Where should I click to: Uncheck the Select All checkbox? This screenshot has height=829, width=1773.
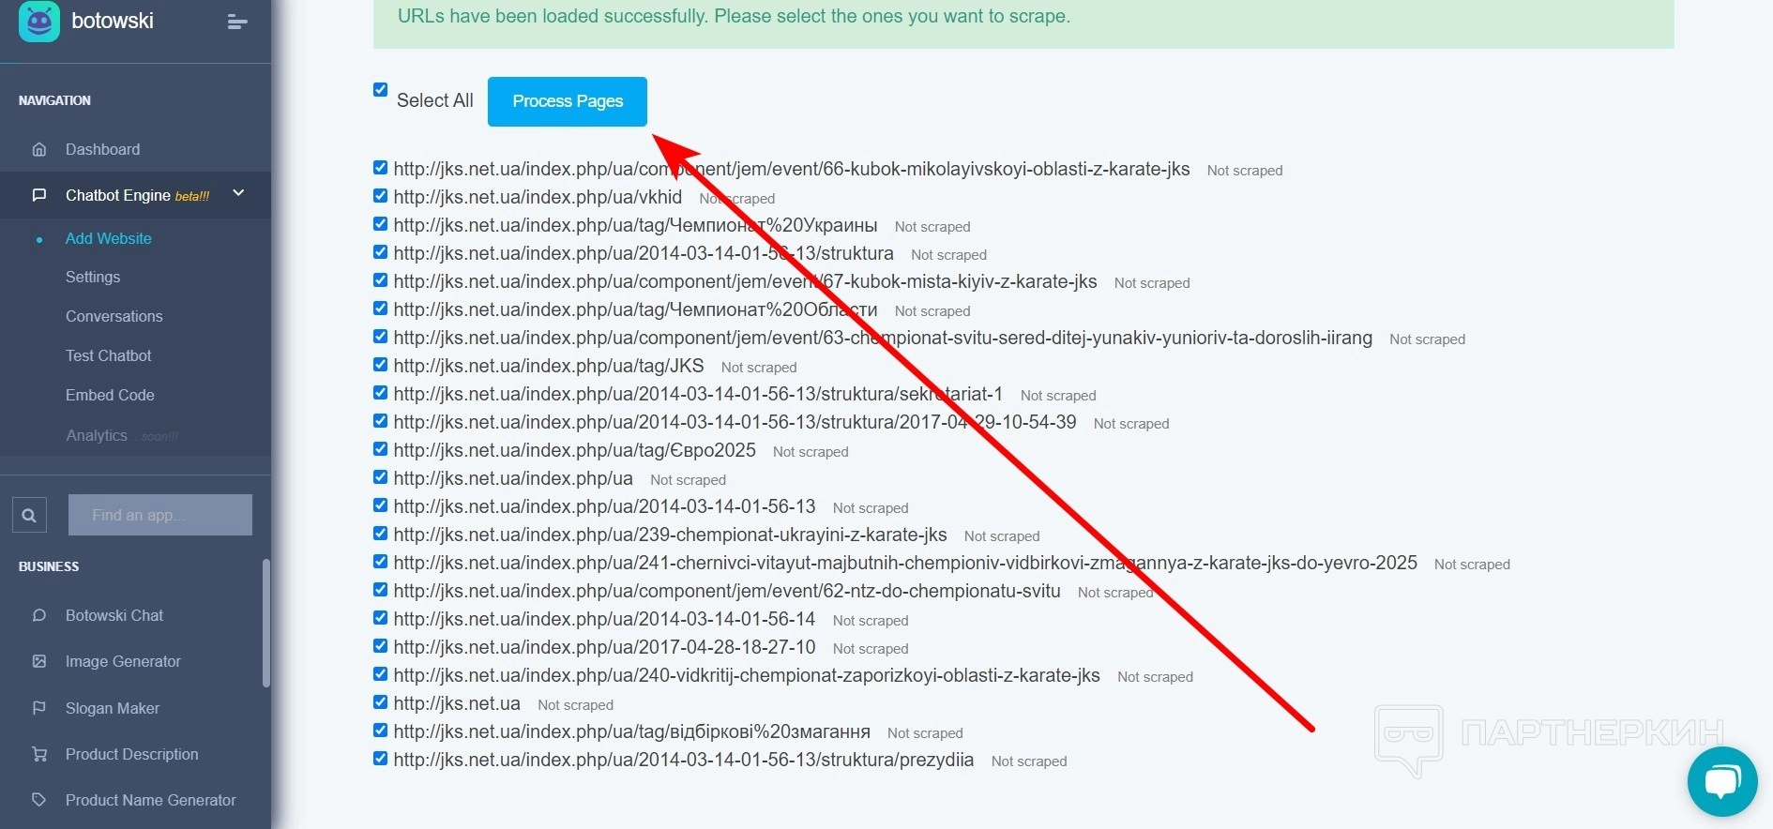click(x=380, y=90)
